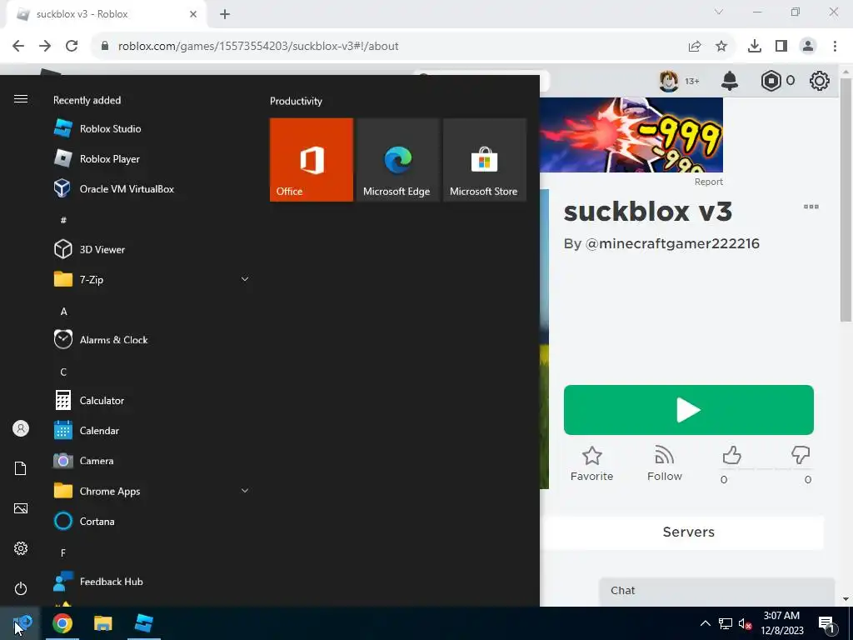
Task: Click the Roblox page vertical scrollbar
Action: (846, 198)
